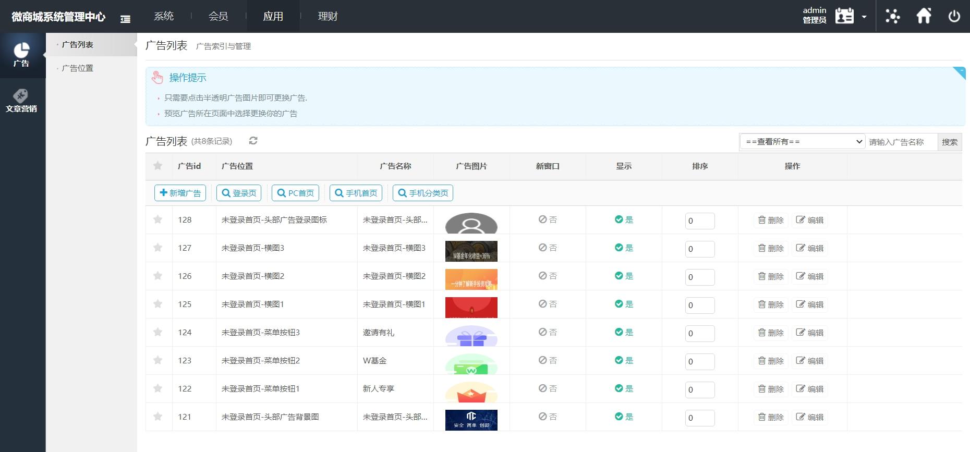Toggle 显示 status for ad 125

coord(624,304)
